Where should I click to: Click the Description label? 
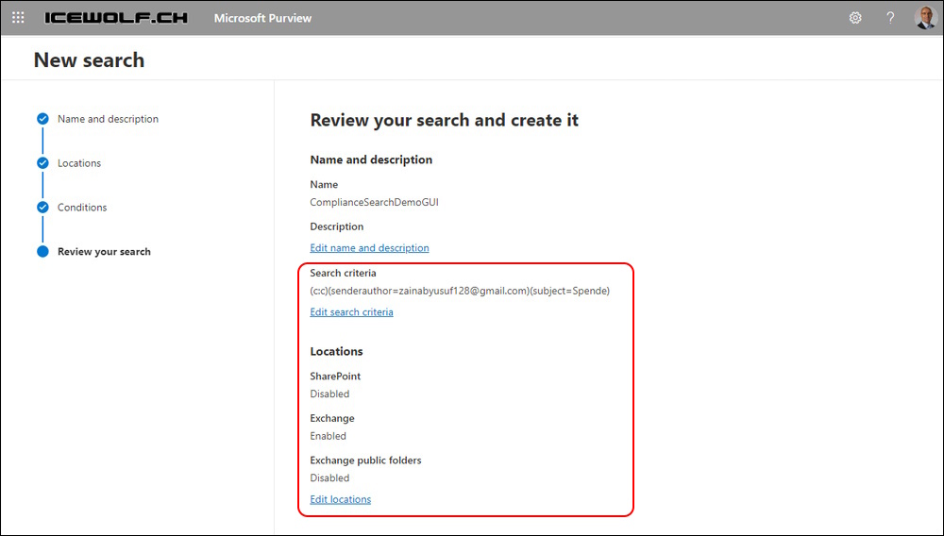pyautogui.click(x=337, y=226)
